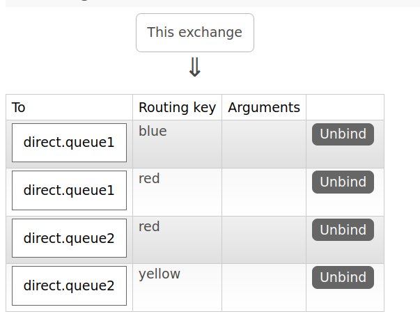Click empty header cell above Unbind buttons
The width and height of the screenshot is (420, 314).
tap(345, 107)
